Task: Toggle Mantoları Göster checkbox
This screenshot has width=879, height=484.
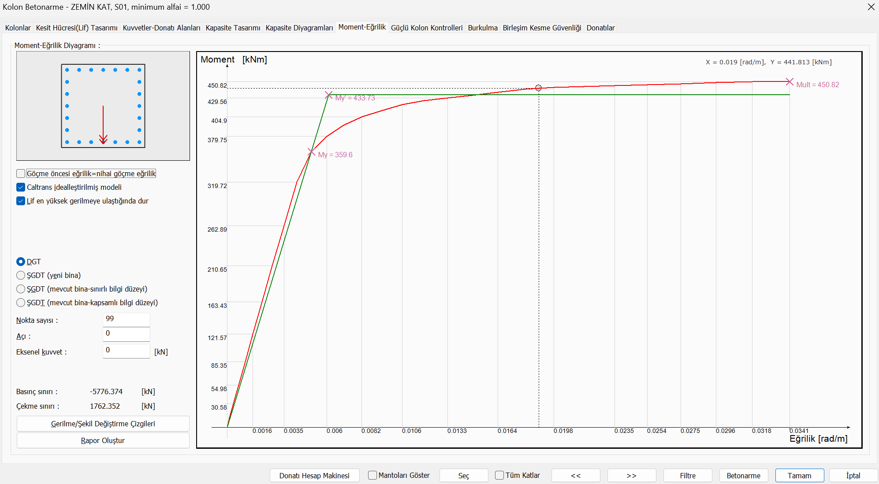Action: (372, 475)
